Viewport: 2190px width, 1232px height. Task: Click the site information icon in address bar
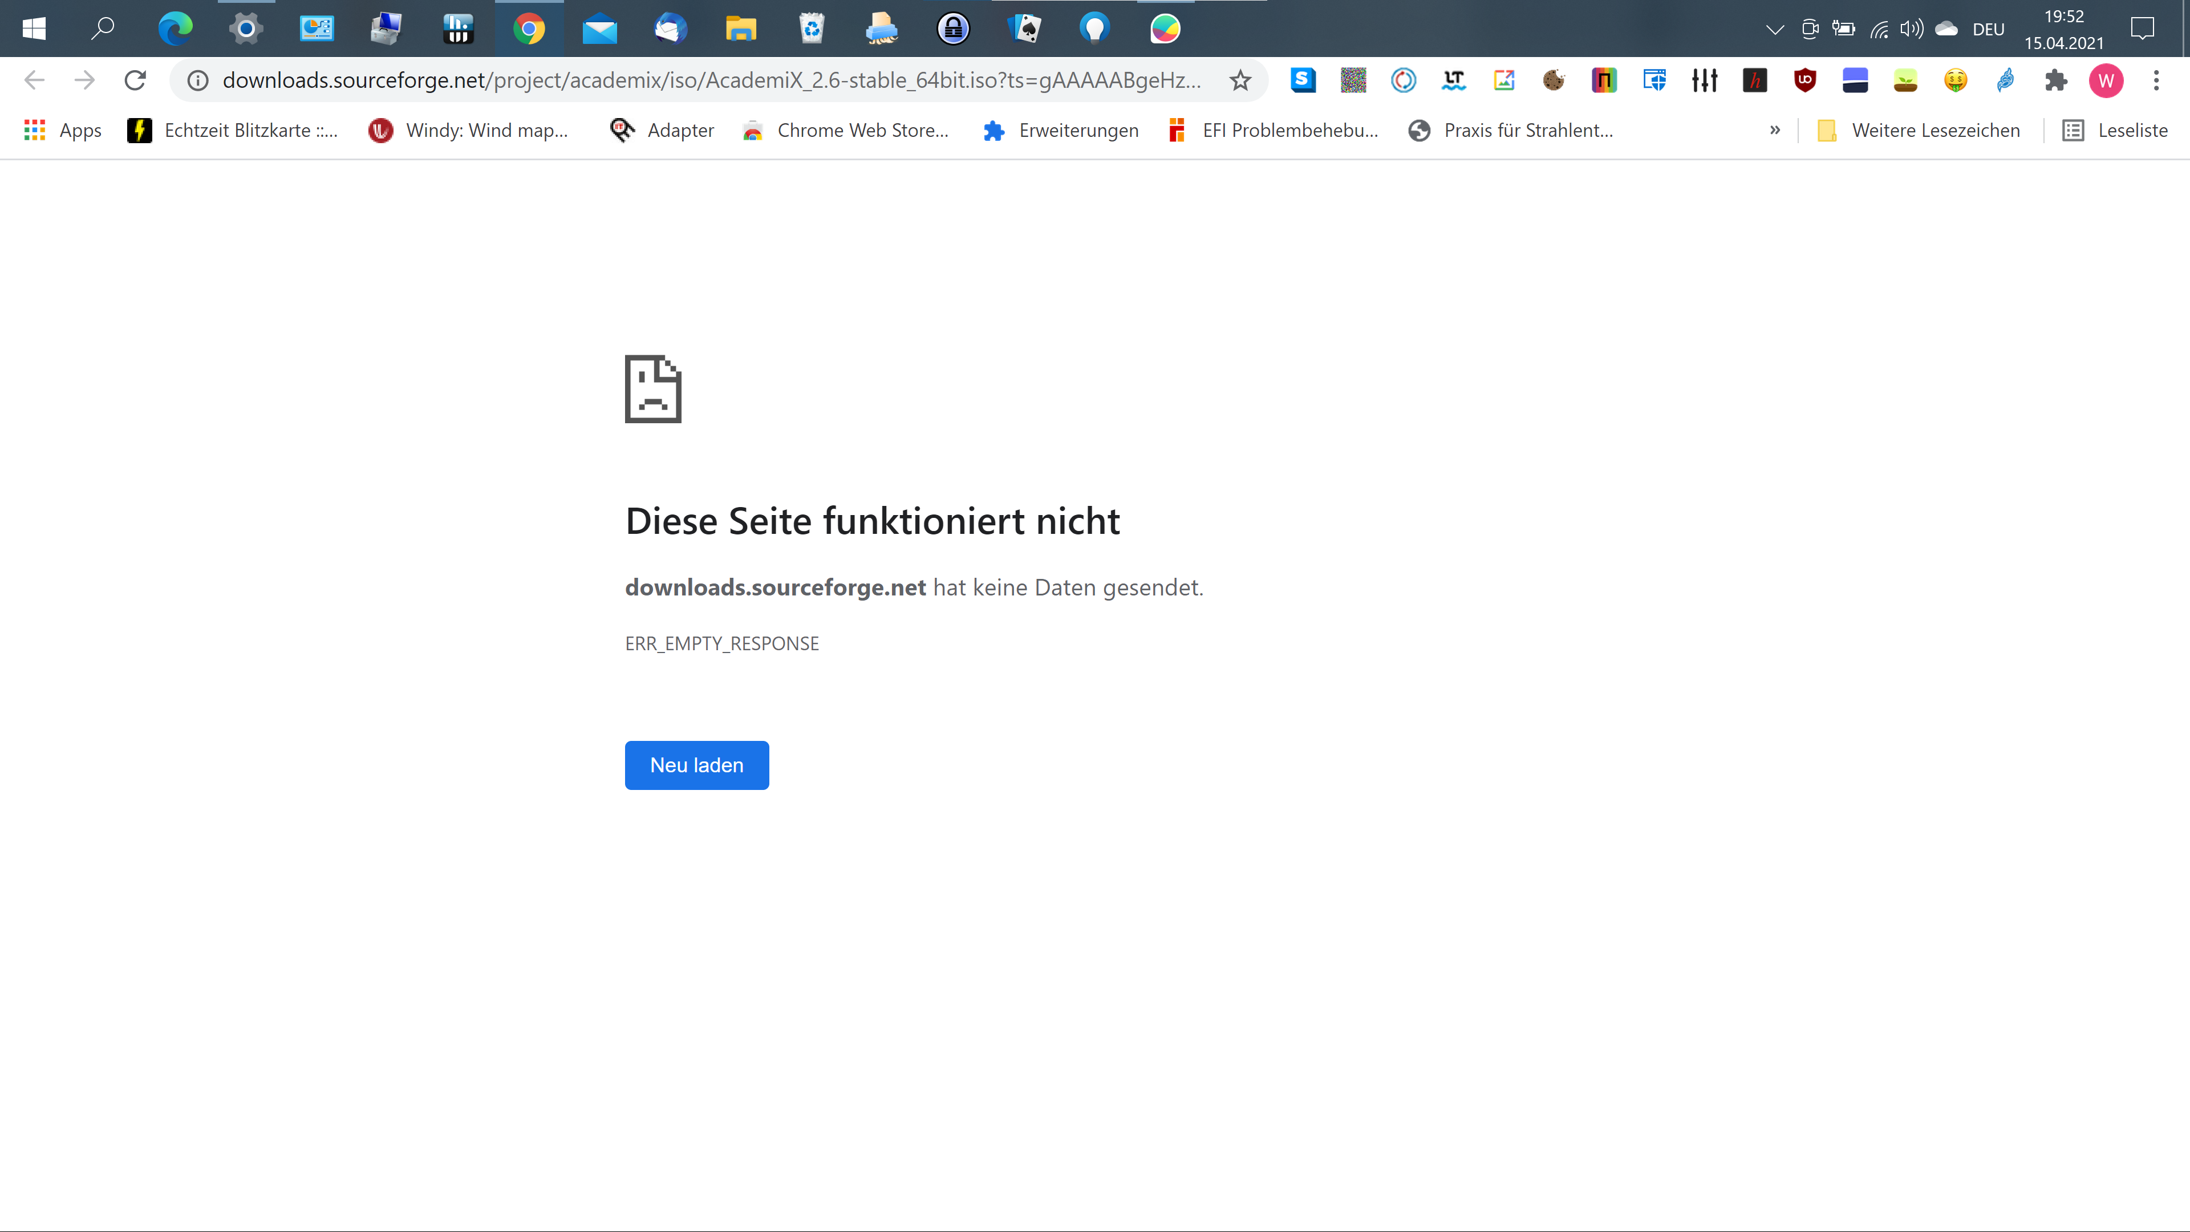click(x=198, y=81)
